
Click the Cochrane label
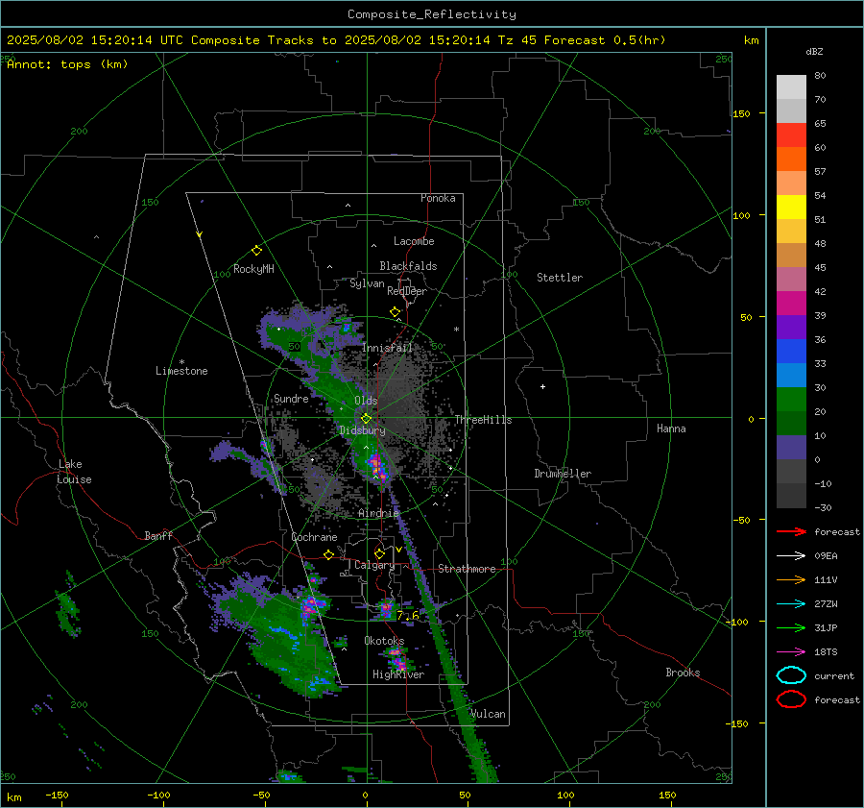[x=314, y=537]
